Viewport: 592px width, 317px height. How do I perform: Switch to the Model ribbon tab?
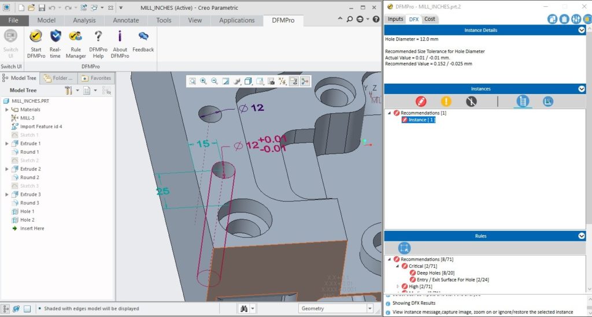click(x=46, y=20)
